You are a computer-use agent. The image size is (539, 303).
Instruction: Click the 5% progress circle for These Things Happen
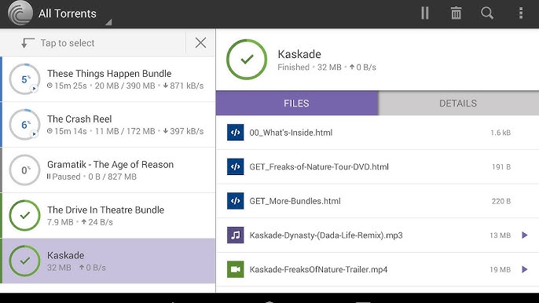point(24,79)
